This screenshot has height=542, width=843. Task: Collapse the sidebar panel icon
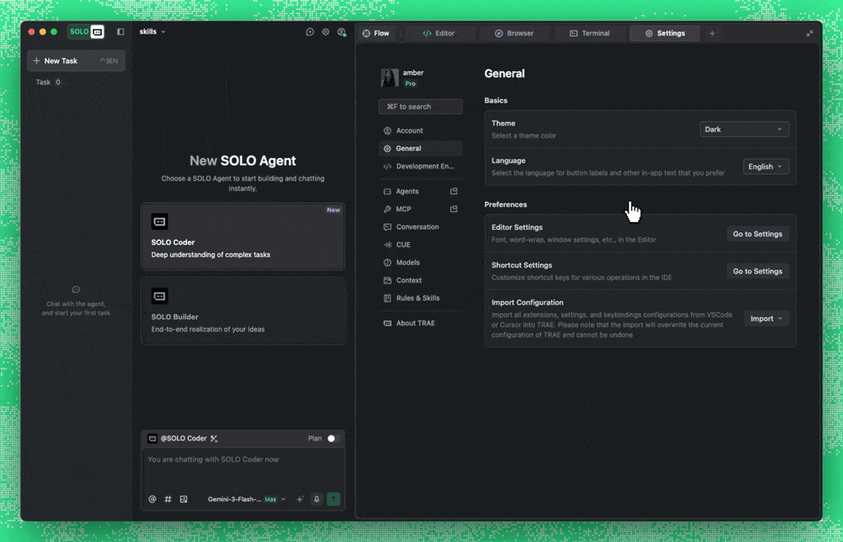pyautogui.click(x=120, y=32)
